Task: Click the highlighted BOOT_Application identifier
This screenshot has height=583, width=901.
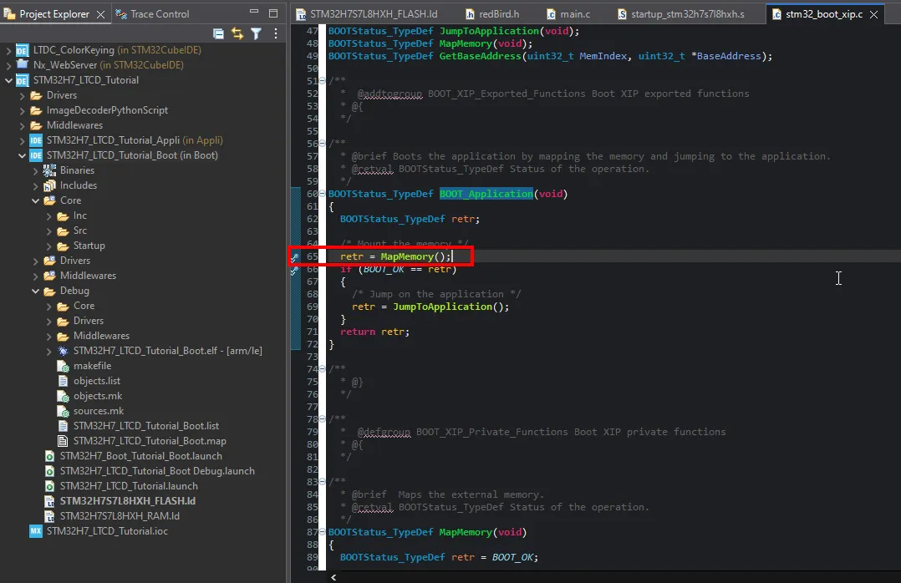Action: [x=486, y=194]
